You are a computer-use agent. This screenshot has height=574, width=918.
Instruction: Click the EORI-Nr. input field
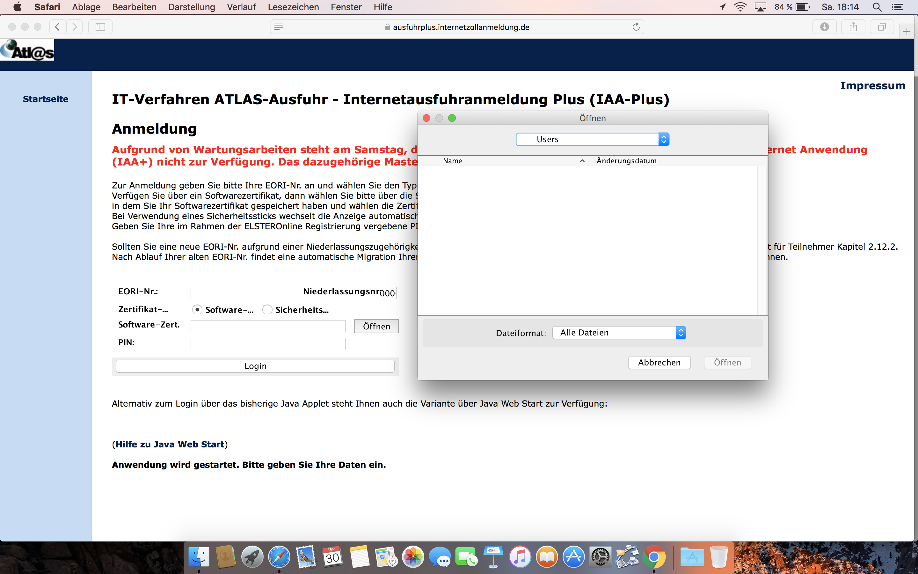coord(239,293)
